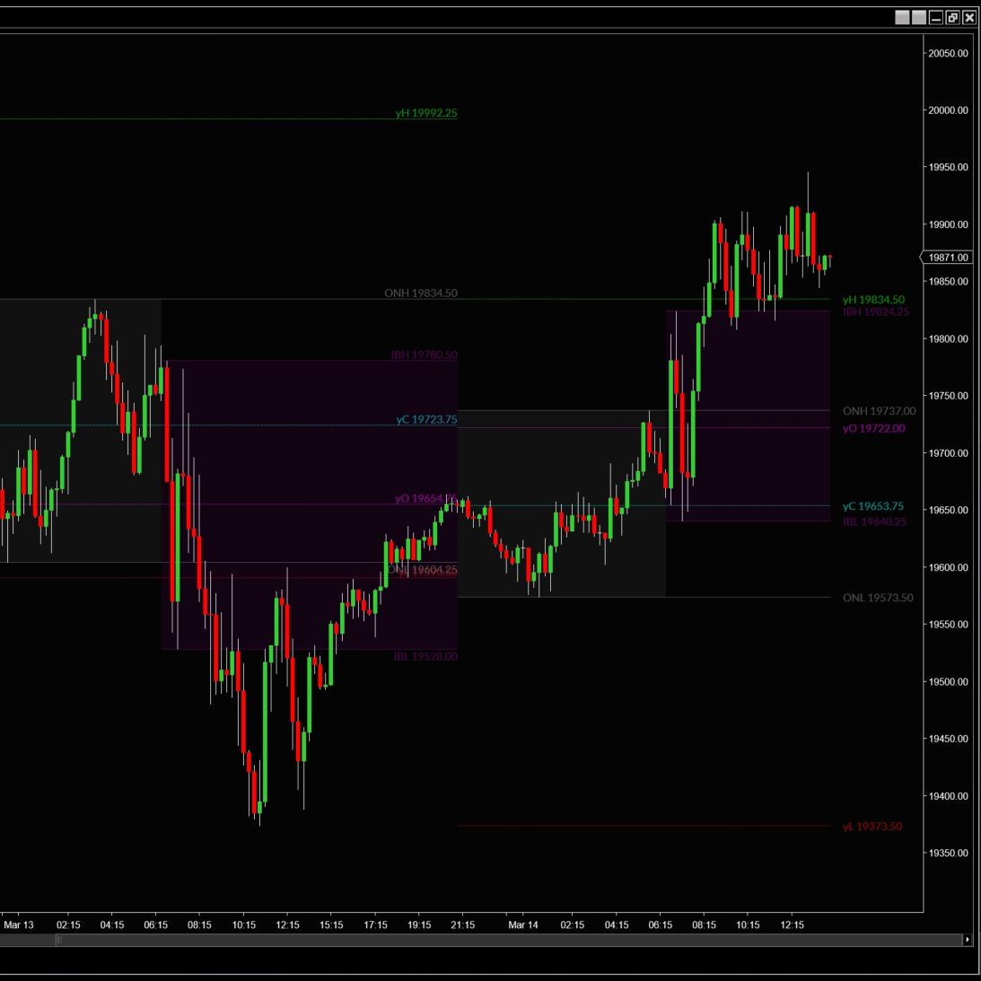Click the IBH 19780.50 label
Screen dimensions: 981x981
tap(424, 355)
